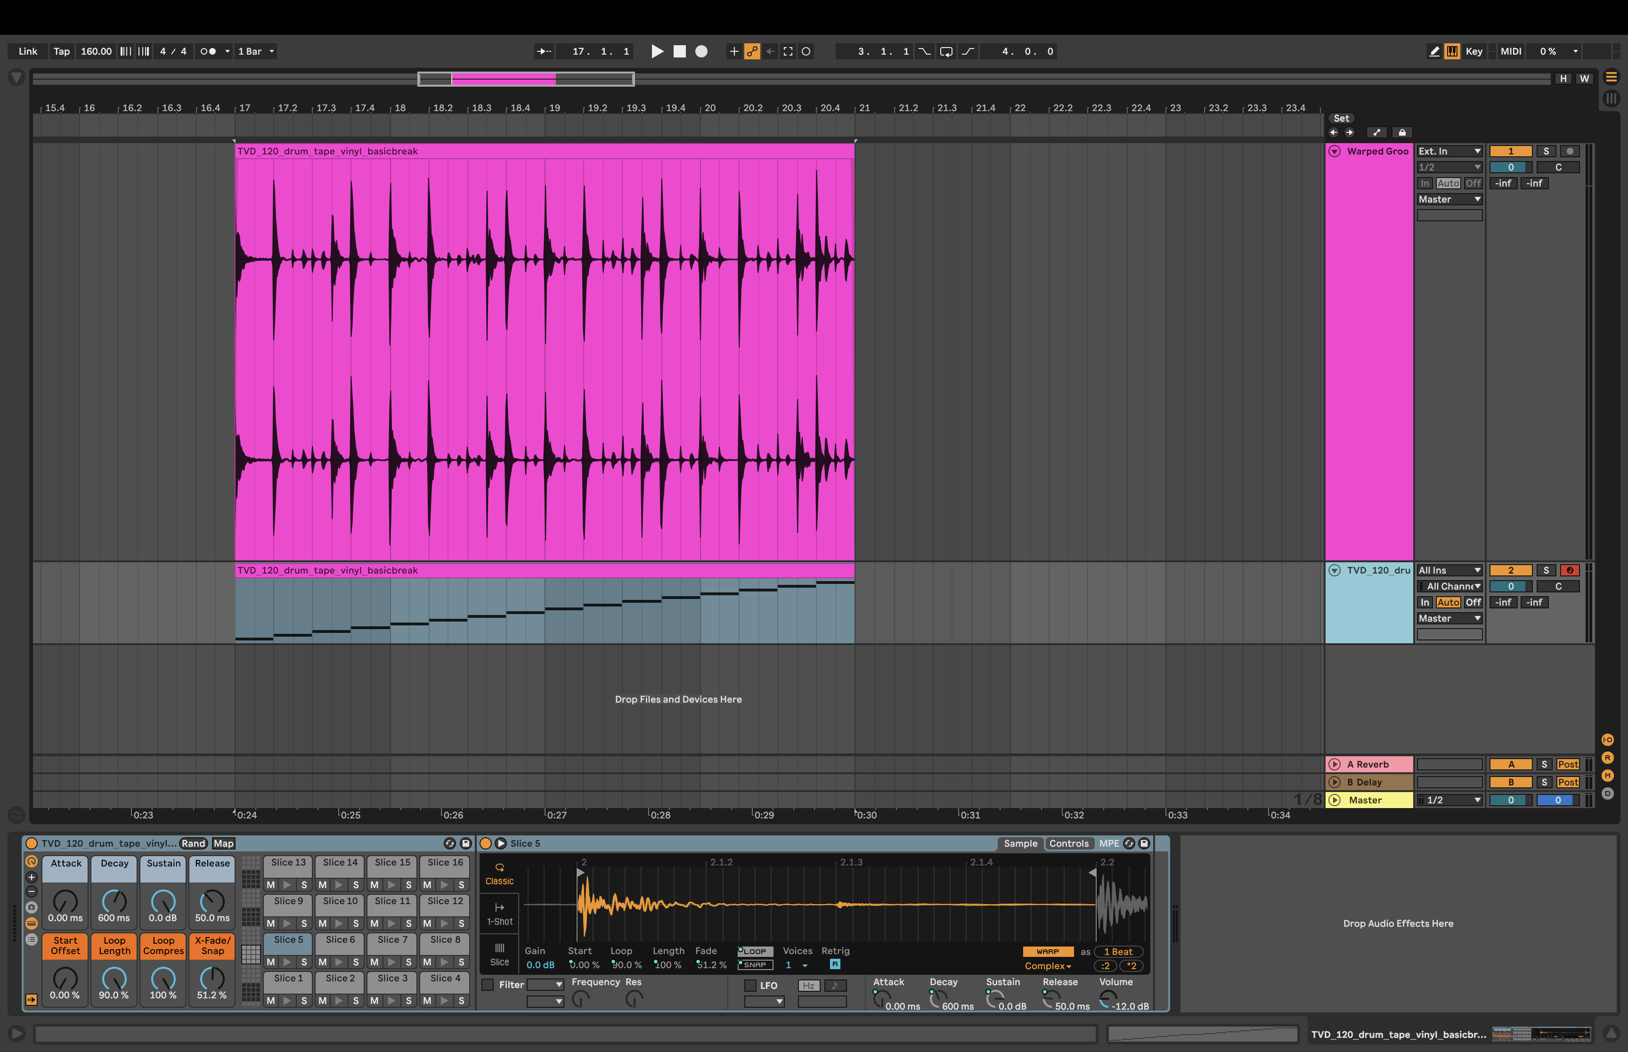Screen dimensions: 1628x1052
Task: Click the Tap tempo button
Action: click(x=62, y=51)
